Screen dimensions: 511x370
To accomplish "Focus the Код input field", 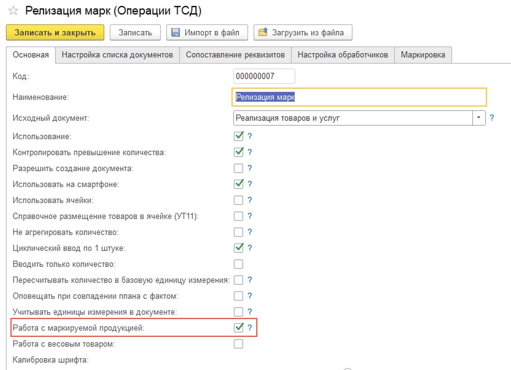I will 264,76.
